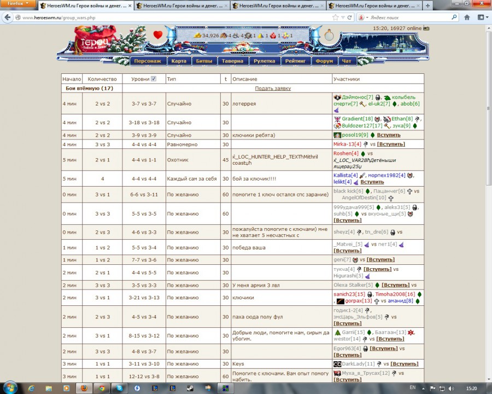The height and width of the screenshot is (394, 492).
Task: Open the Битвы menu item
Action: 204,61
